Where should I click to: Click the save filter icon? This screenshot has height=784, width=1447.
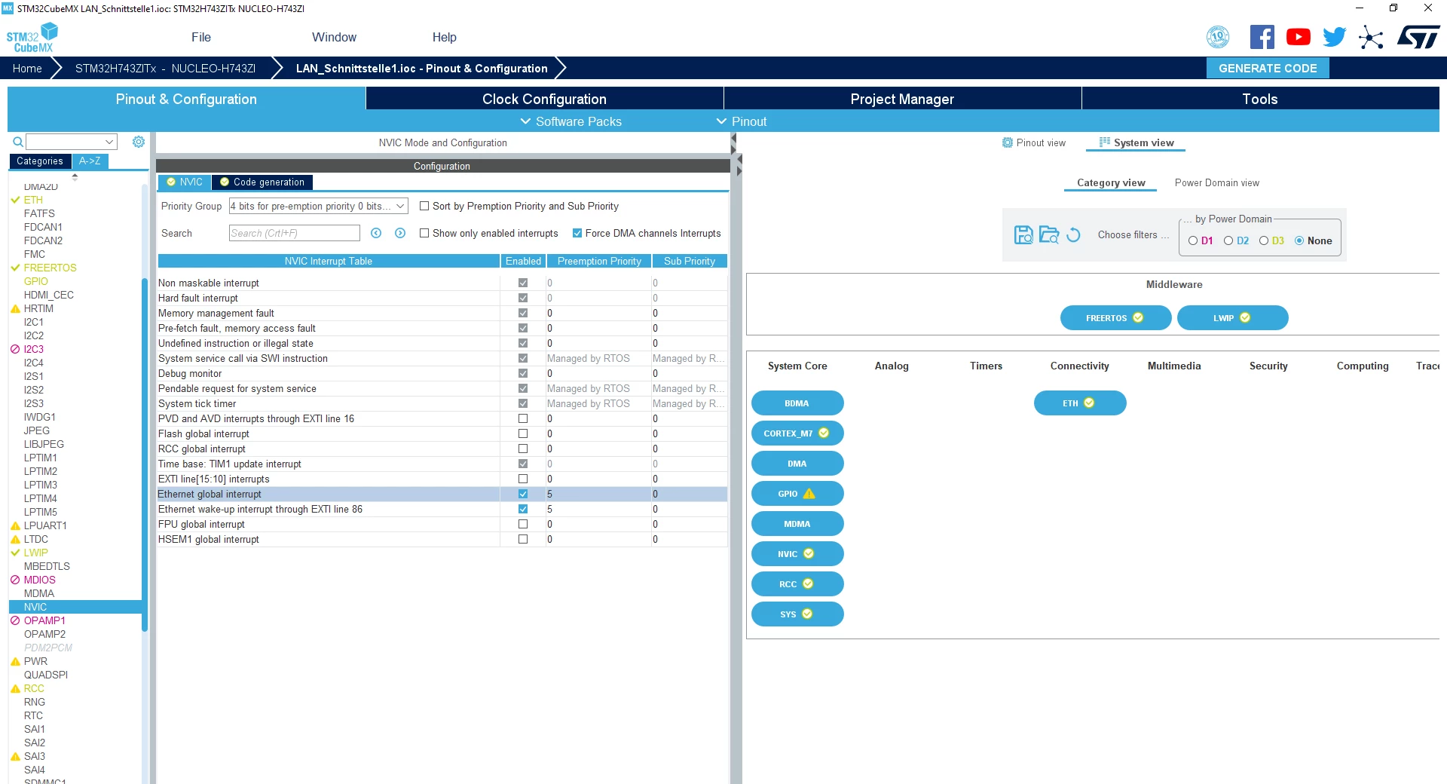pos(1023,235)
